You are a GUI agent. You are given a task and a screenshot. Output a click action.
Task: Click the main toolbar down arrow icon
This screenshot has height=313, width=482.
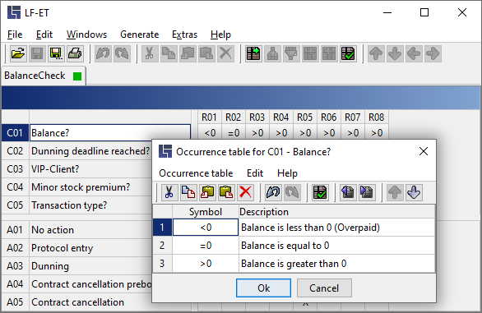pos(395,53)
